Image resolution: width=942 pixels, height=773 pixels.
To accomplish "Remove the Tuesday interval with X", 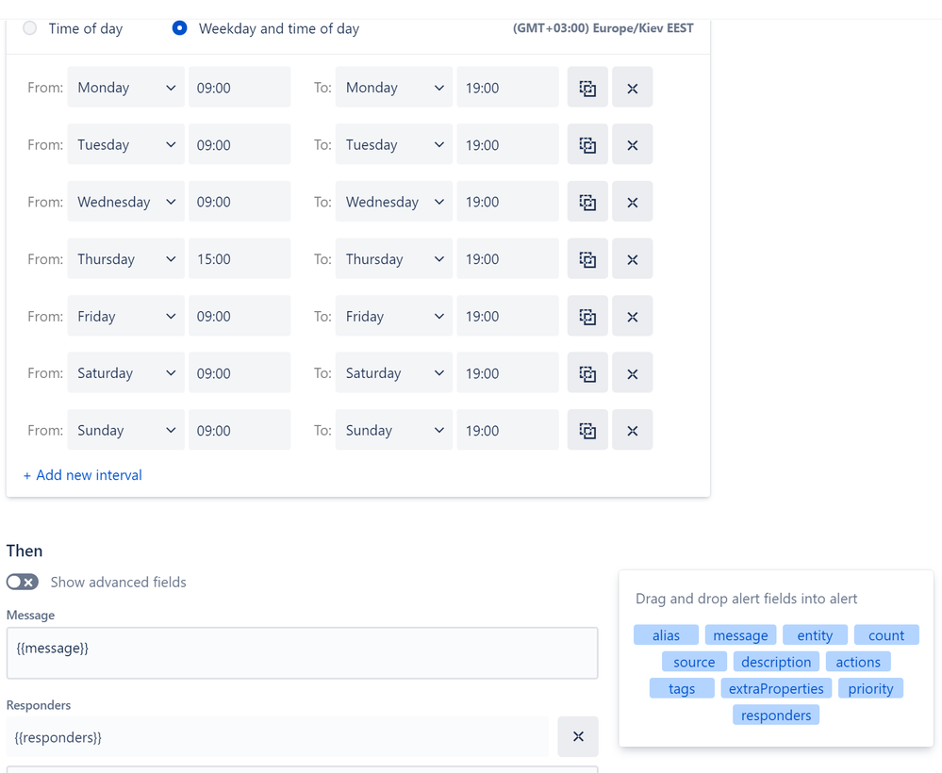I will point(632,144).
